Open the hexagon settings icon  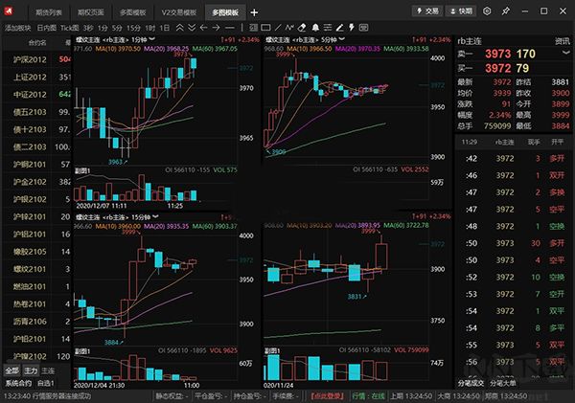487,11
